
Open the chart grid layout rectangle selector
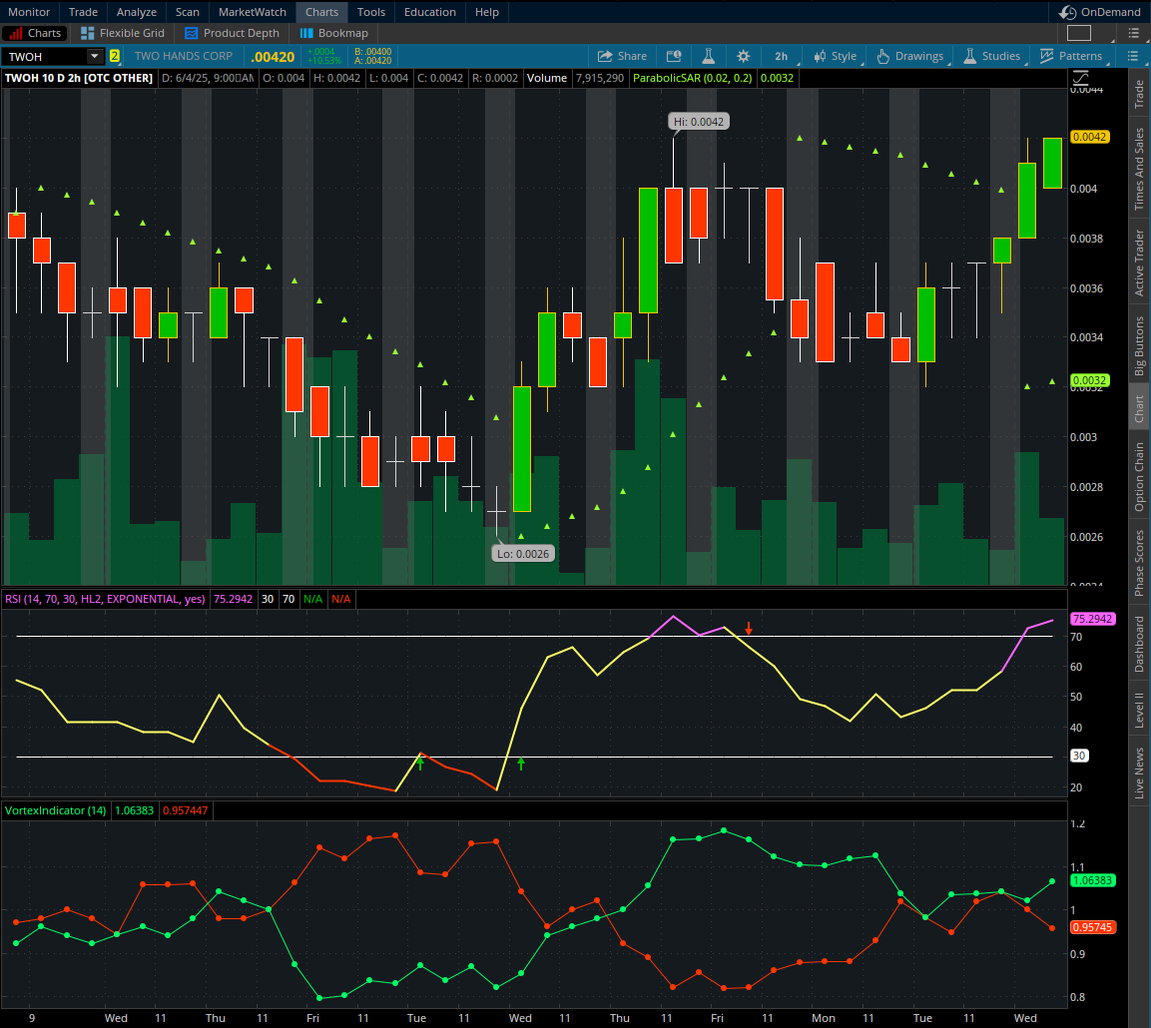coord(1079,33)
